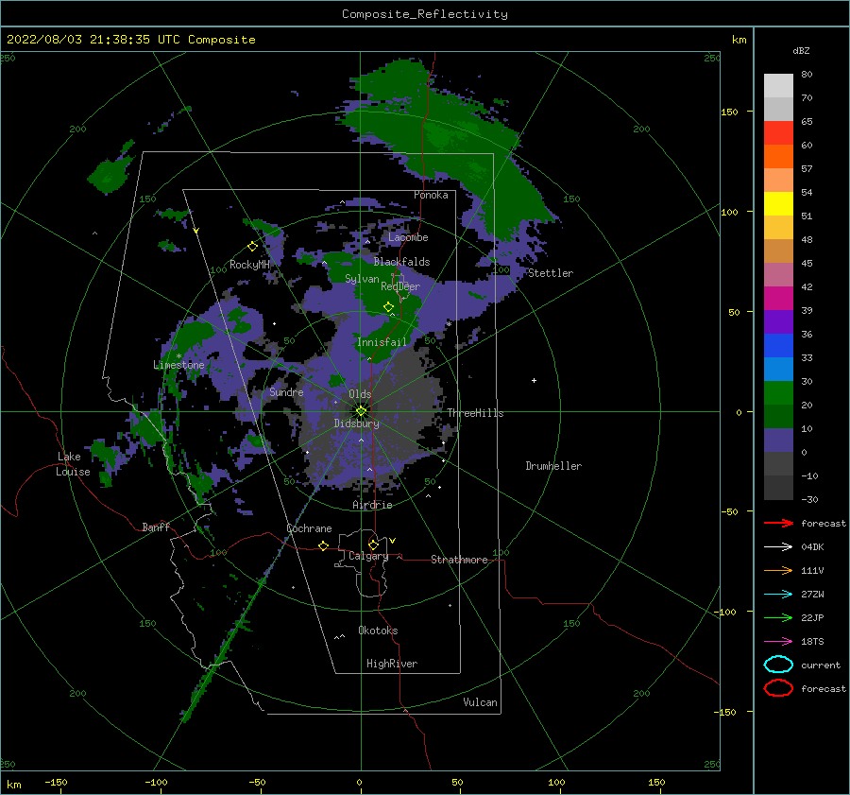Click the -30 dBZ dark gray swatch

(x=778, y=488)
